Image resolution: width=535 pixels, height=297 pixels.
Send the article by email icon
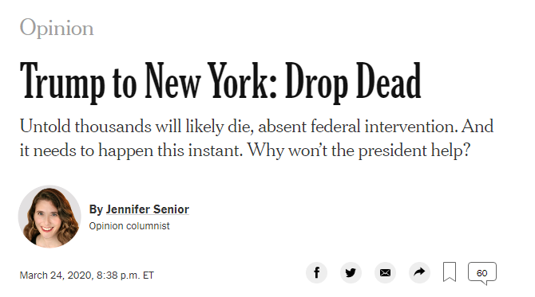click(385, 272)
